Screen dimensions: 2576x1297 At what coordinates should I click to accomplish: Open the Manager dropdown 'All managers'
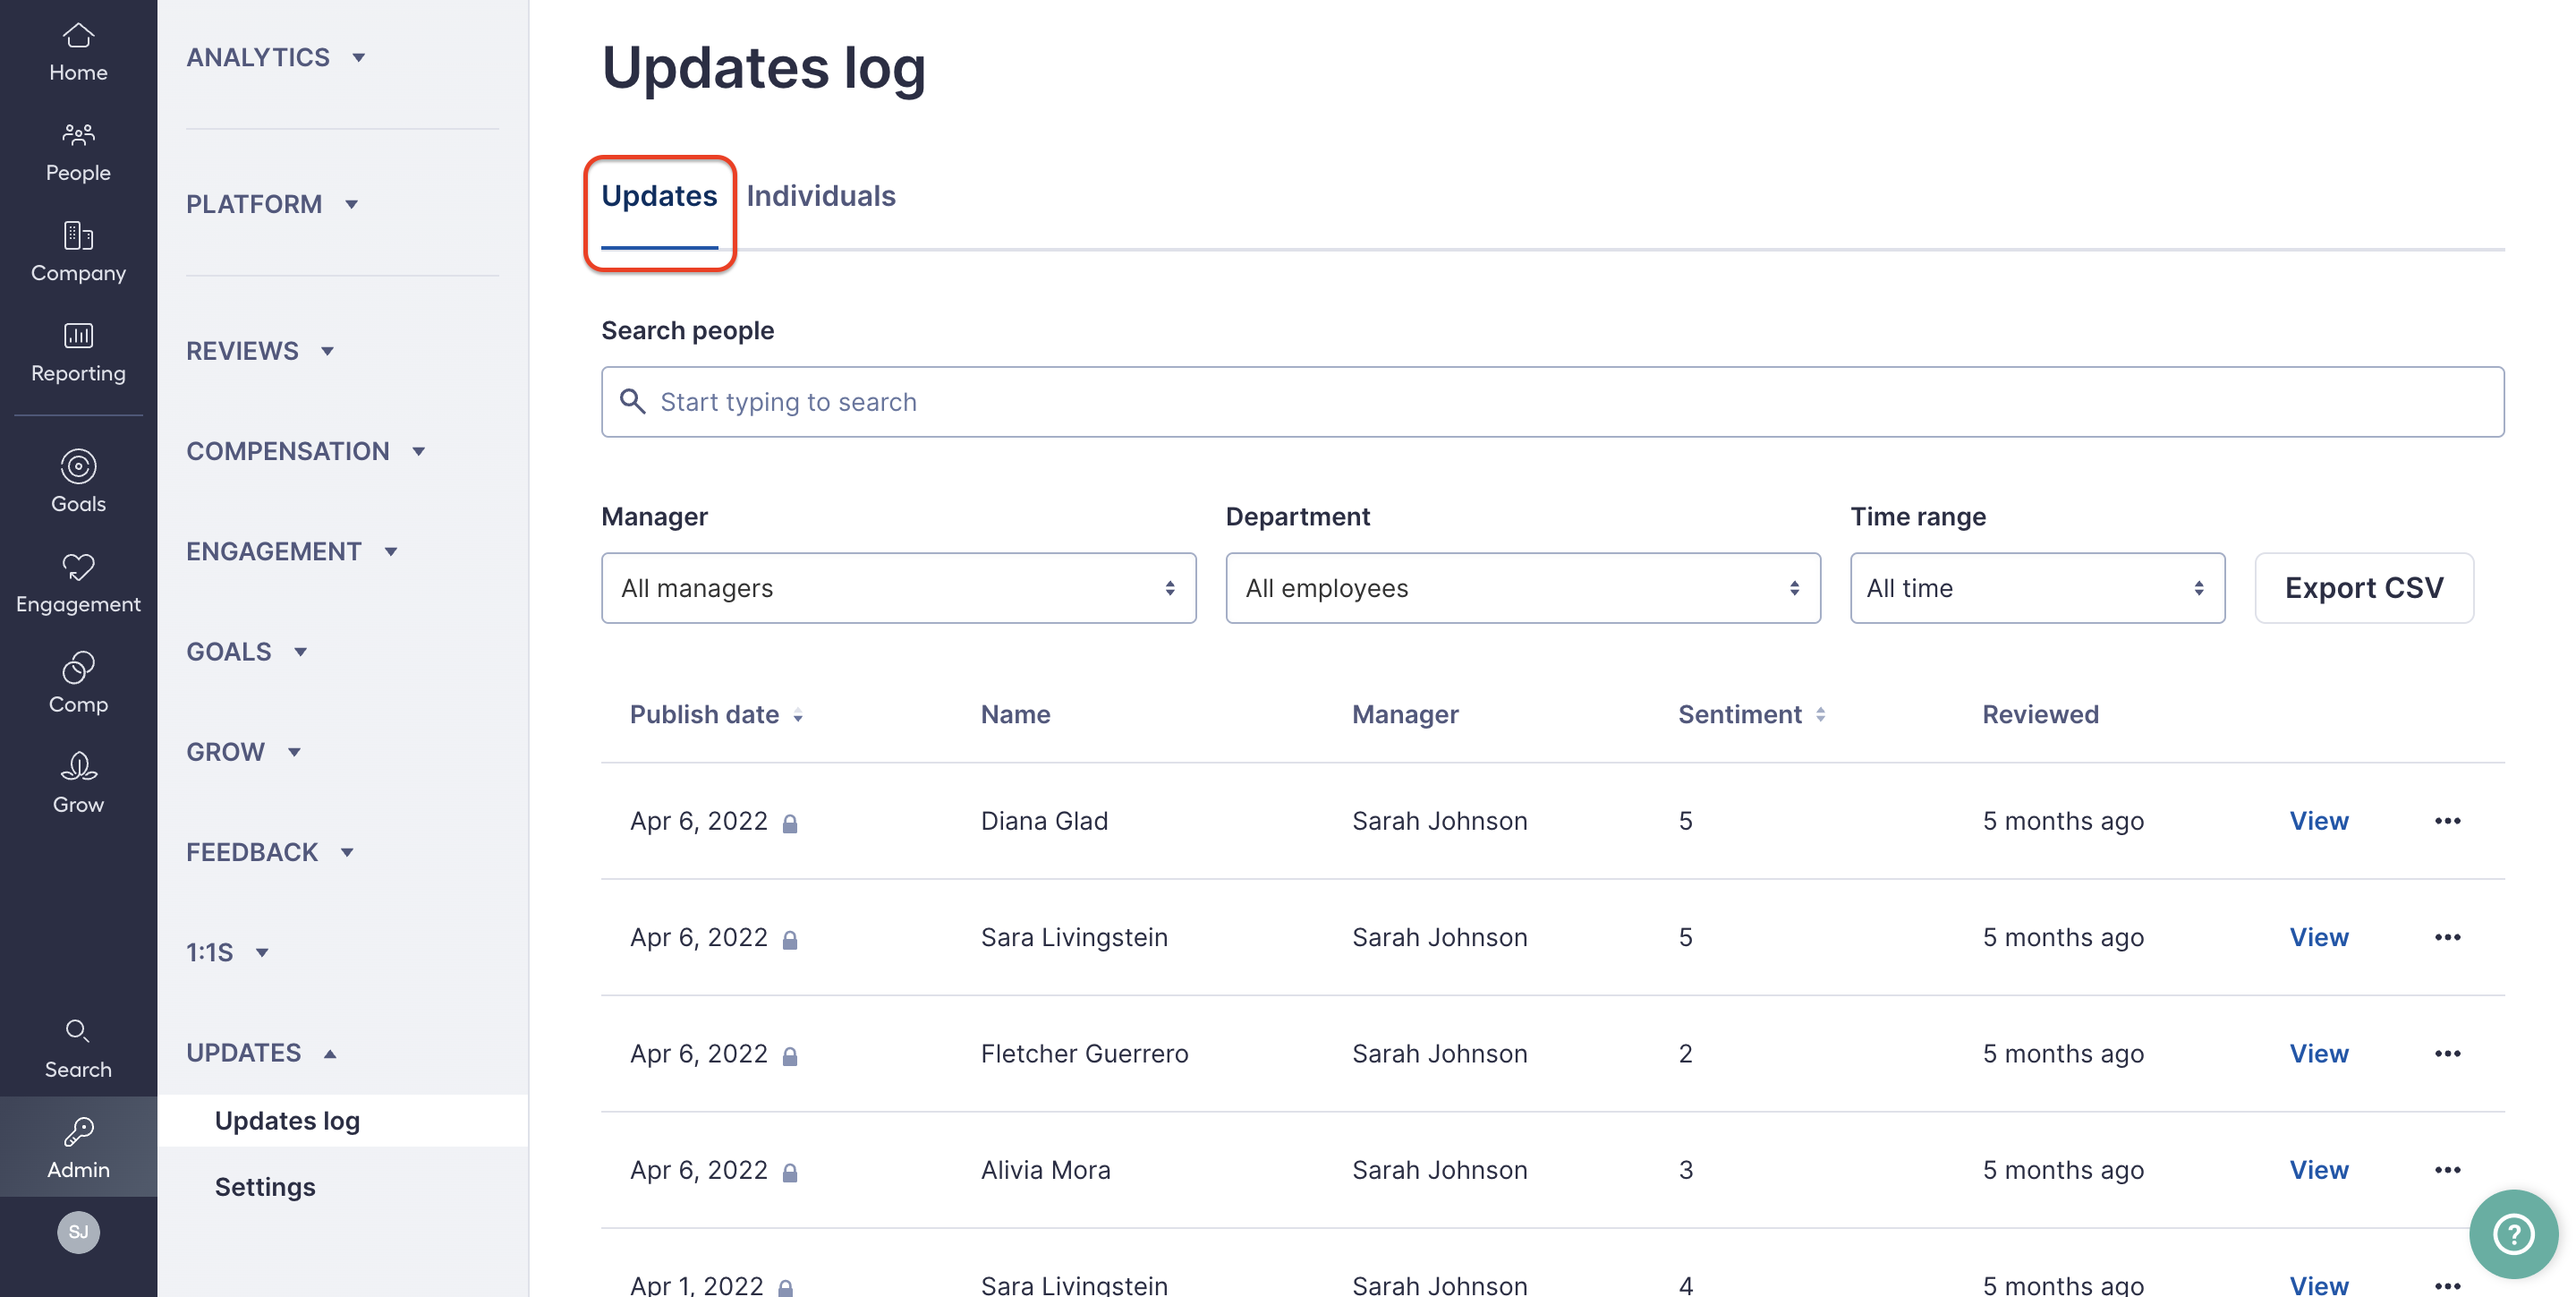pyautogui.click(x=898, y=588)
